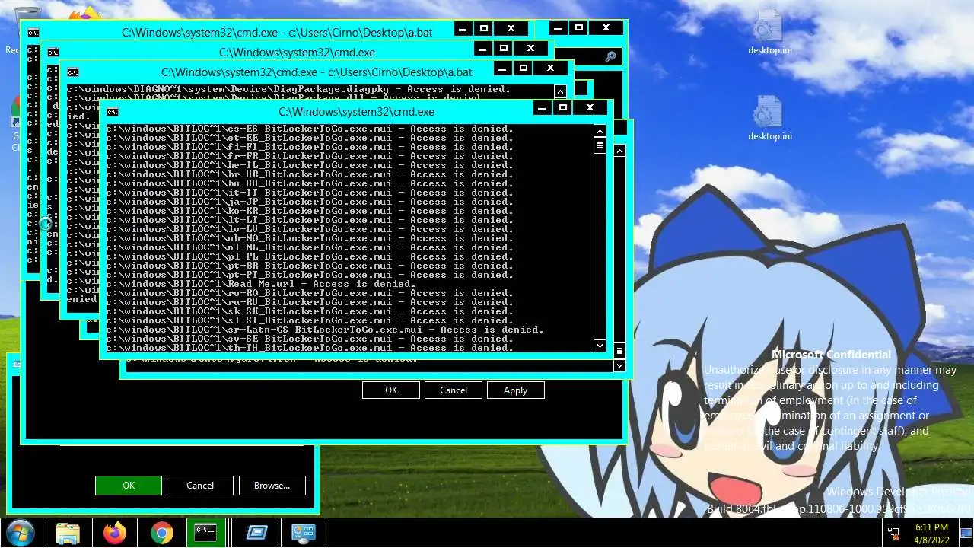Minimize the frontmost cmd window
Screen dimensions: 974x548
pos(542,108)
